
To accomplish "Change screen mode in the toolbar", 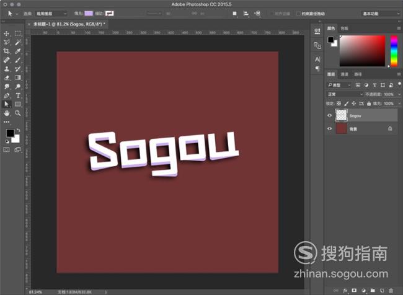I will 18,149.
